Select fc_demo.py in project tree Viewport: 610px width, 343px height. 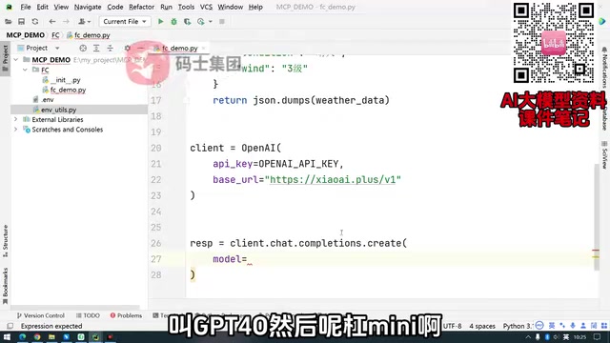(68, 90)
